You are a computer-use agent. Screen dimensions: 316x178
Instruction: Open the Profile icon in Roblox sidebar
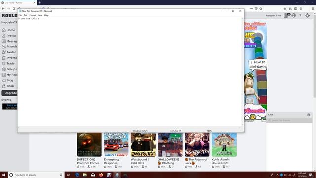[x=4, y=36]
